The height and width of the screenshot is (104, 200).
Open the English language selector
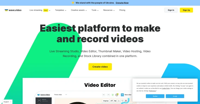7,102
